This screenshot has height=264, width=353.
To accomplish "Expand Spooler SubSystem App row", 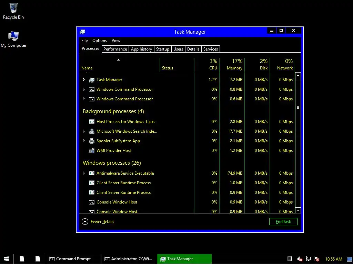I will (x=84, y=141).
